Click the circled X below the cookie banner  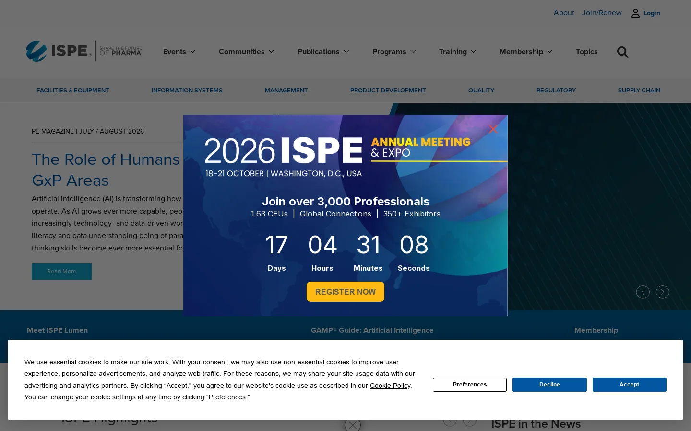click(x=353, y=425)
